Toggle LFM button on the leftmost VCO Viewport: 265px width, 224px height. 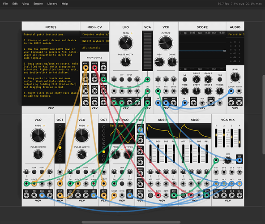click(34, 172)
